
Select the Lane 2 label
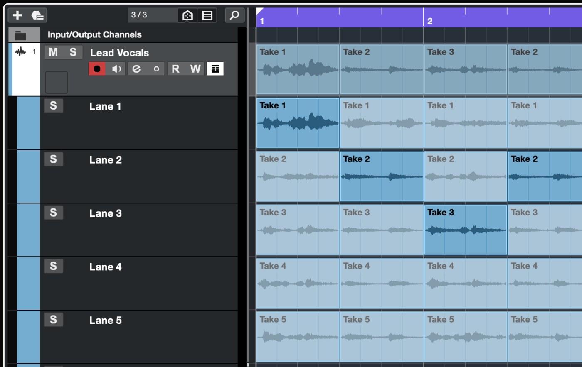[x=106, y=160]
